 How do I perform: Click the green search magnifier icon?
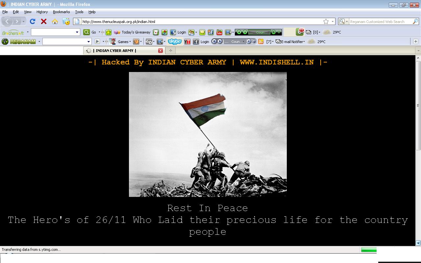pyautogui.click(x=86, y=32)
